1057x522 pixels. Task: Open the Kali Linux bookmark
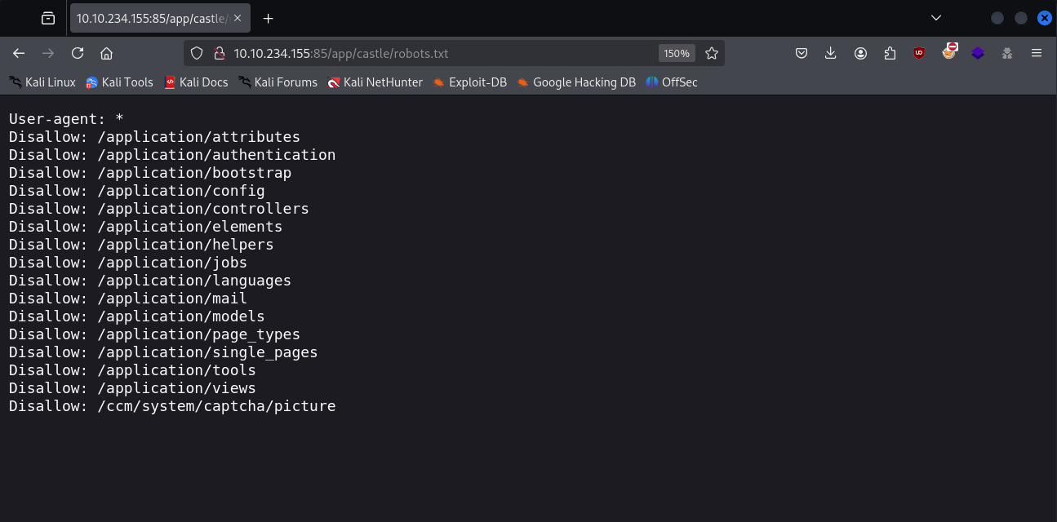pos(42,82)
